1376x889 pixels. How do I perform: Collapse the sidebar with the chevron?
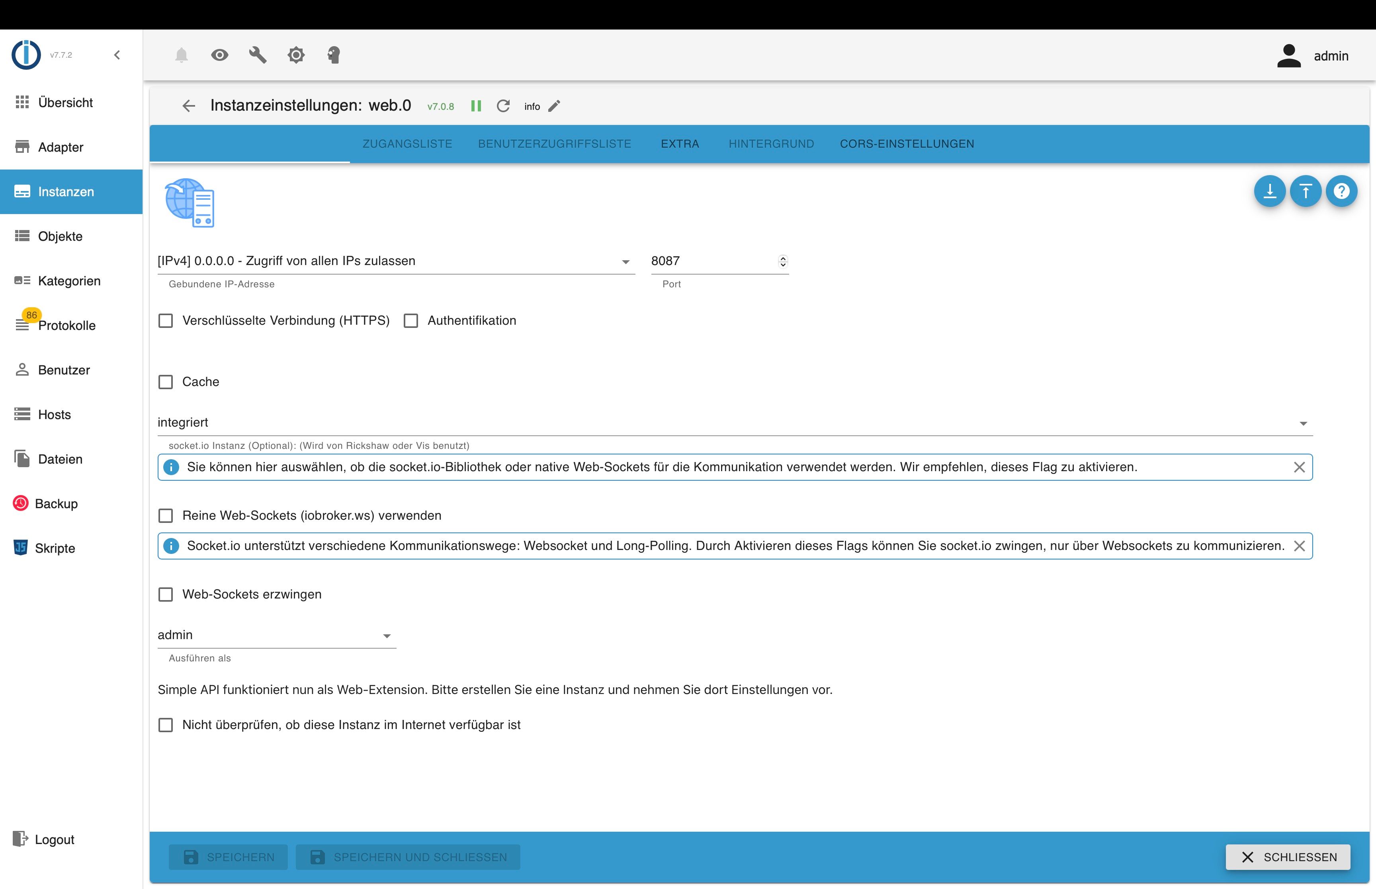click(117, 55)
